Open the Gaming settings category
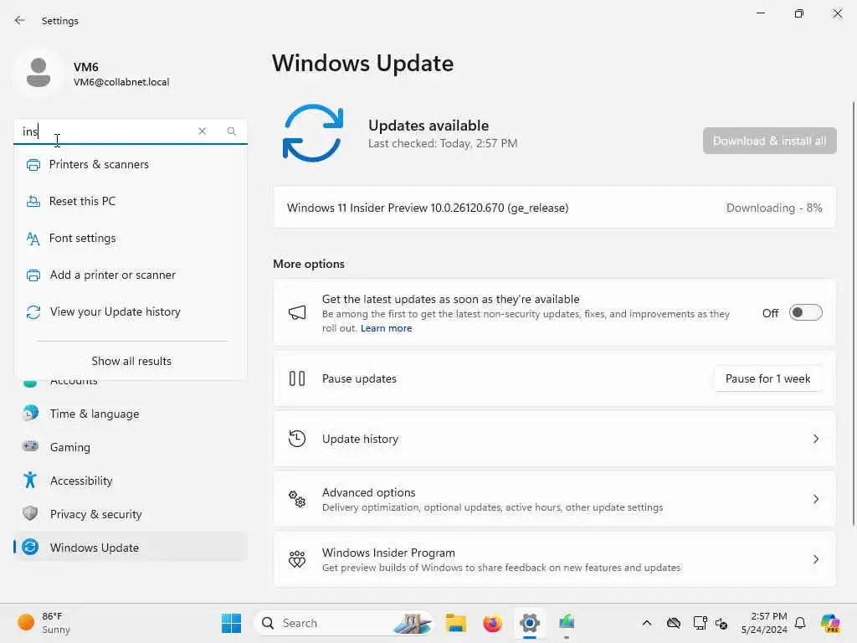Image resolution: width=857 pixels, height=643 pixels. [130, 447]
